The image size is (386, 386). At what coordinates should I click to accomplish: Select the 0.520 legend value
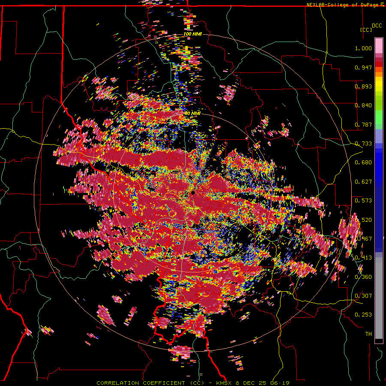pyautogui.click(x=363, y=220)
